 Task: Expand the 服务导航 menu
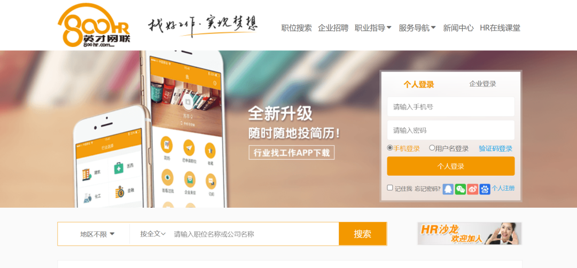point(417,28)
